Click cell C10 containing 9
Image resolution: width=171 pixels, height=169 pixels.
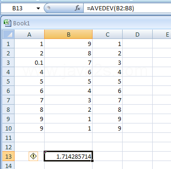click(108, 128)
